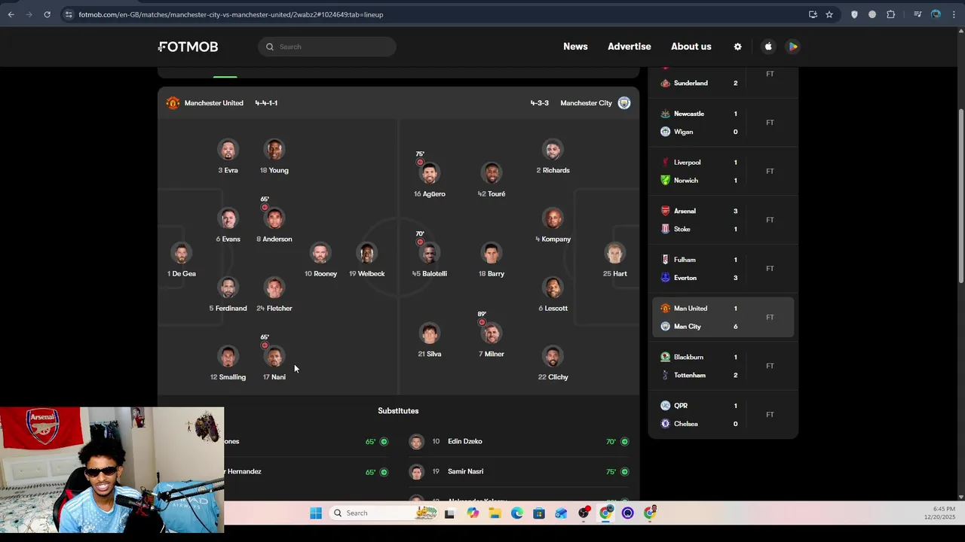The width and height of the screenshot is (965, 542).
Task: Open the Newcastle vs Wigan result
Action: pos(723,123)
